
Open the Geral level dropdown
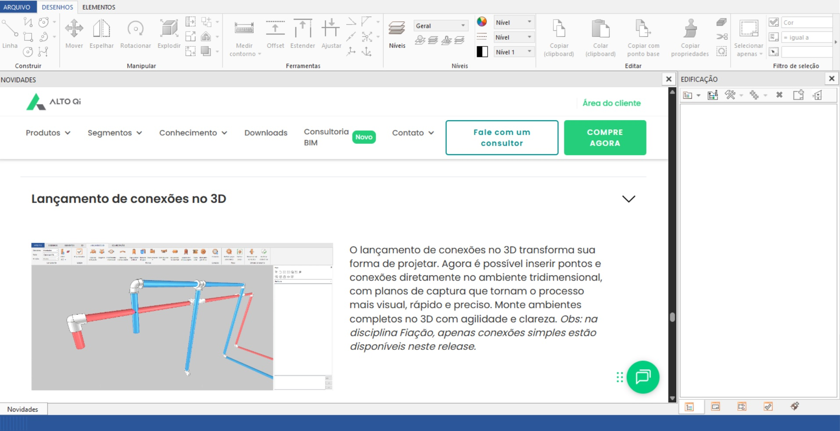[x=441, y=26]
